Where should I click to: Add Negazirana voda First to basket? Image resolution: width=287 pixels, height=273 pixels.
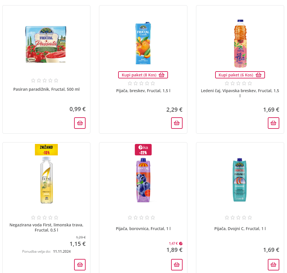(x=80, y=265)
